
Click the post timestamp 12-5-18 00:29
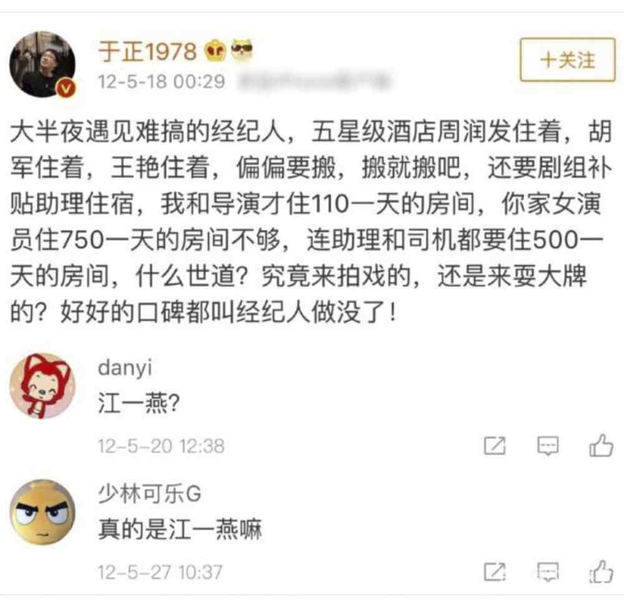tap(162, 82)
